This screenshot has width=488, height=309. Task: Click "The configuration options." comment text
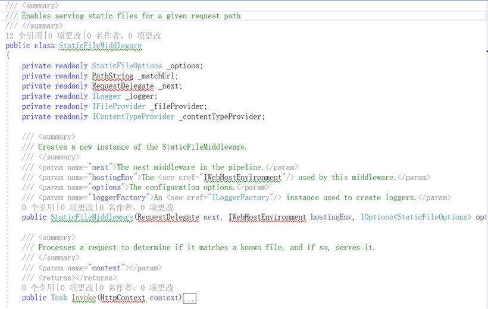pyautogui.click(x=182, y=187)
